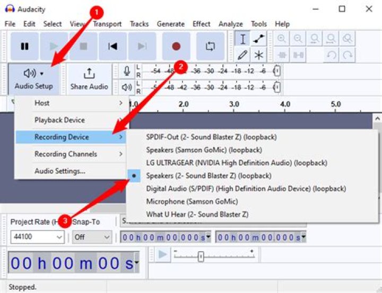Click the Zoom Toggle icon

[347, 39]
